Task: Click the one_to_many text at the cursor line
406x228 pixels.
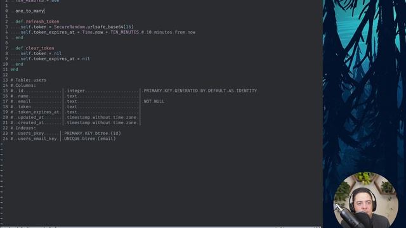Action: tap(30, 11)
